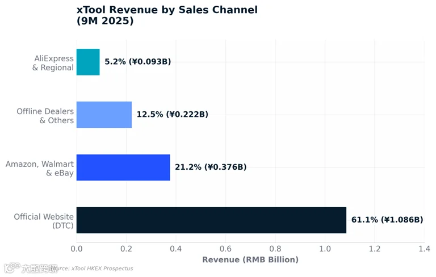Click the 61.1% (¥1.086B) data label
The width and height of the screenshot is (436, 277).
click(387, 220)
